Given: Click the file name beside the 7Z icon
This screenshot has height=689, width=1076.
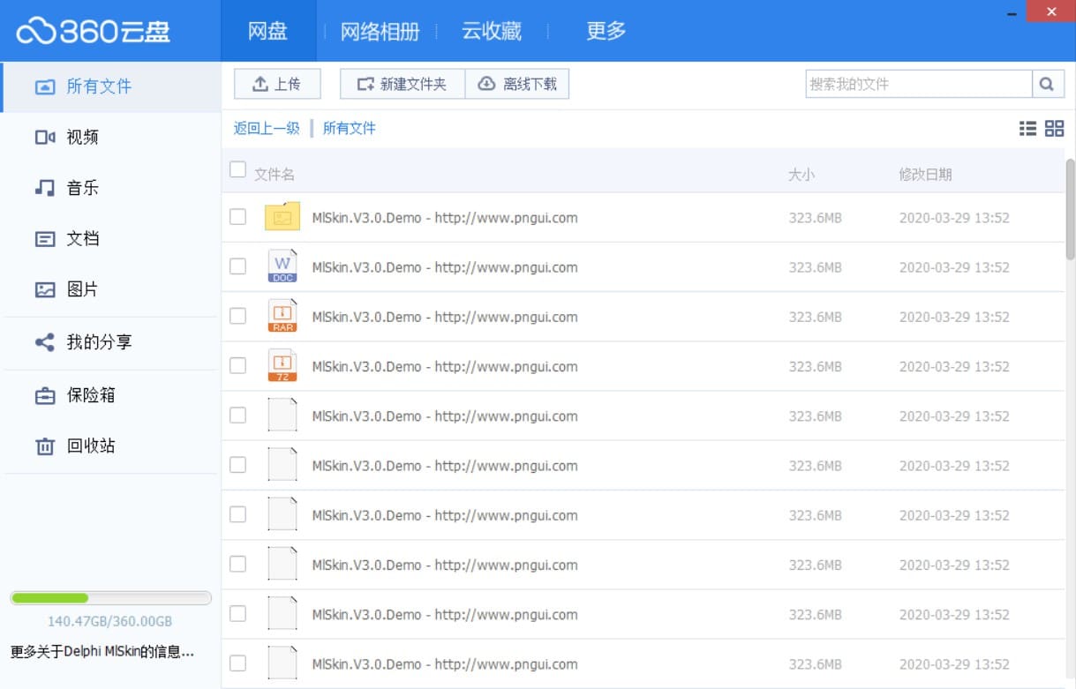Looking at the screenshot, I should click(445, 366).
